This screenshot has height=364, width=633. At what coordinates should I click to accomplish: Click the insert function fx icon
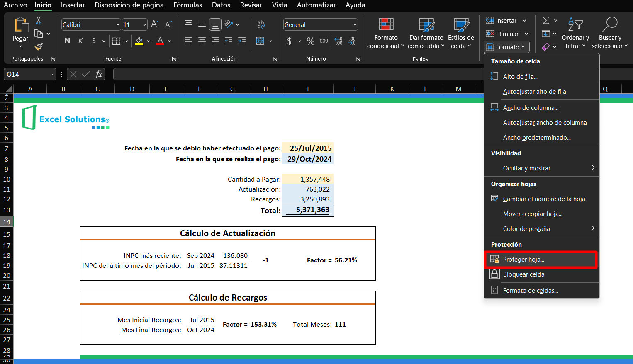pyautogui.click(x=98, y=74)
